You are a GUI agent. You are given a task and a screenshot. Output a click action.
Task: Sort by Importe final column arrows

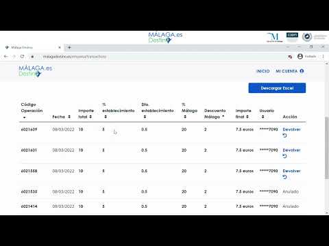click(247, 117)
